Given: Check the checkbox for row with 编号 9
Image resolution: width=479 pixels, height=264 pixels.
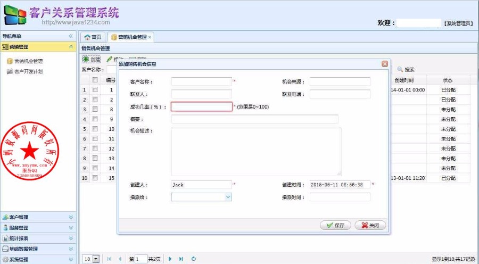Looking at the screenshot, I should click(95, 119).
